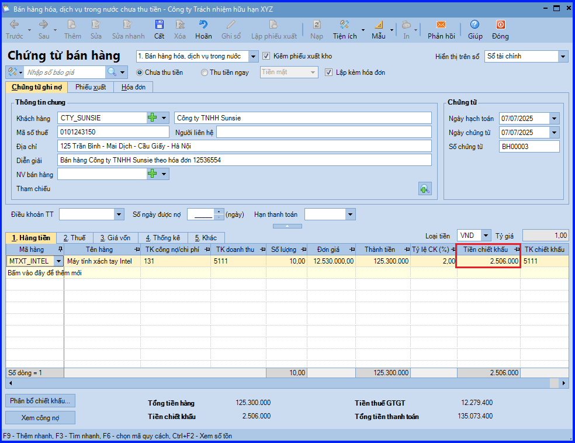Uncheck Kiêm phiếu xuất kho checkbox
Viewport: 575px width, 443px height.
tap(266, 56)
